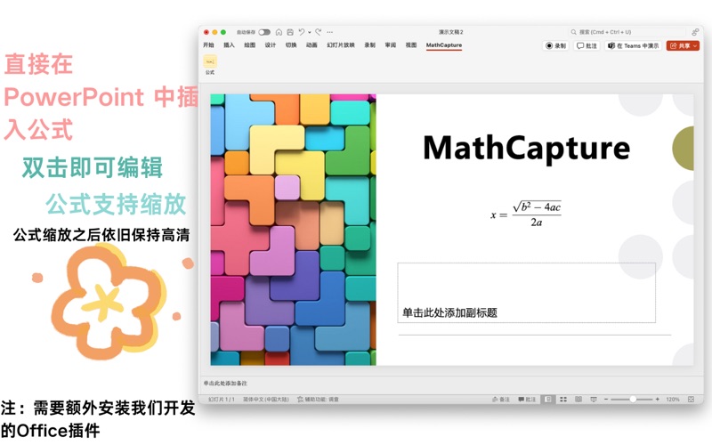This screenshot has height=445, width=712.
Task: Click the 公式 formula icon in ribbon
Action: (x=210, y=62)
